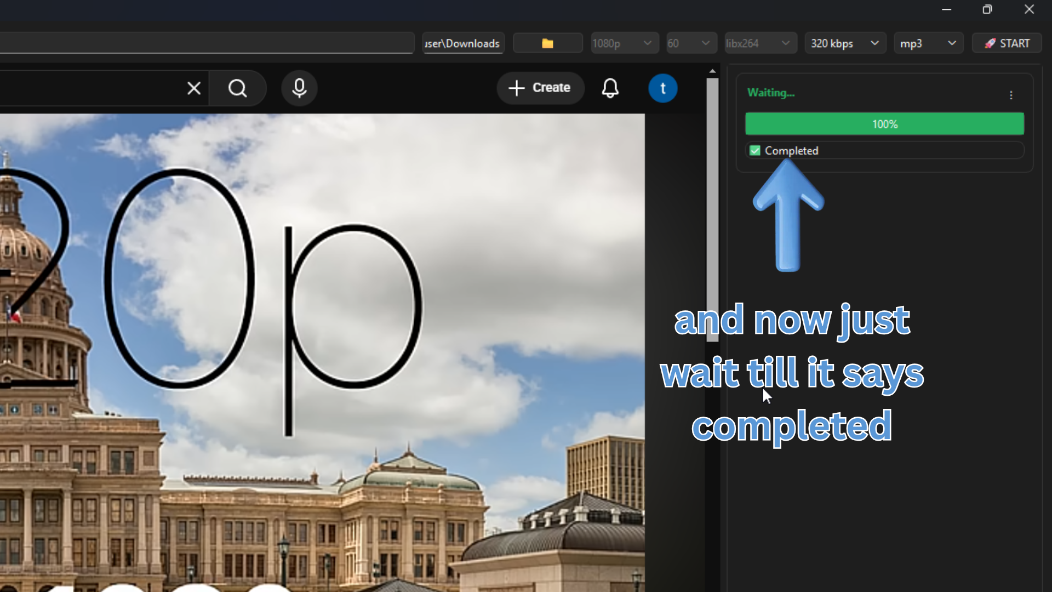
Task: Open the output folder picker icon
Action: click(x=547, y=43)
